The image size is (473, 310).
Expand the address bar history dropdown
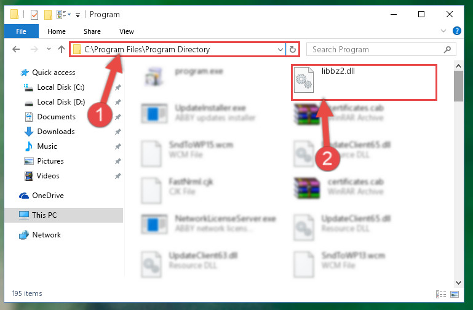click(x=280, y=49)
